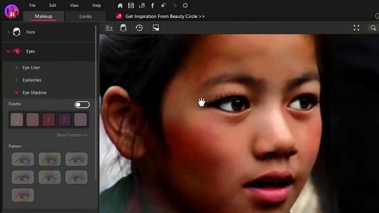Click the Face category head icon
The height and width of the screenshot is (213, 379).
pyautogui.click(x=17, y=32)
